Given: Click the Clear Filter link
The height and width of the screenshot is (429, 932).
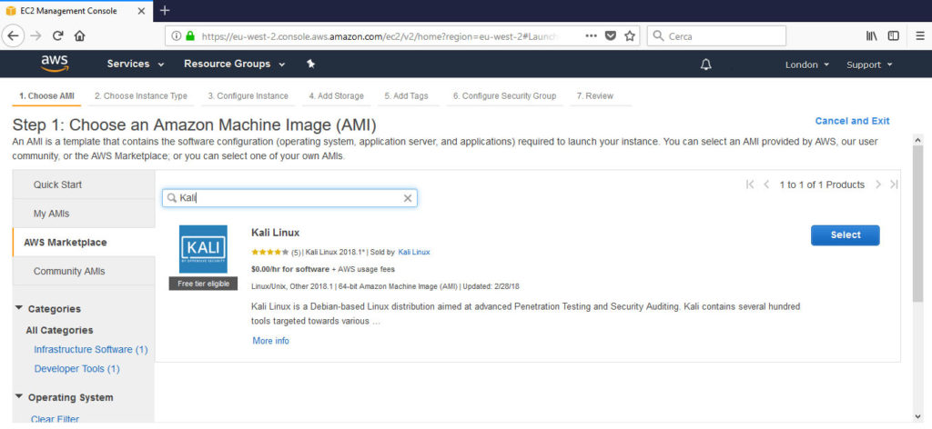Looking at the screenshot, I should (55, 420).
